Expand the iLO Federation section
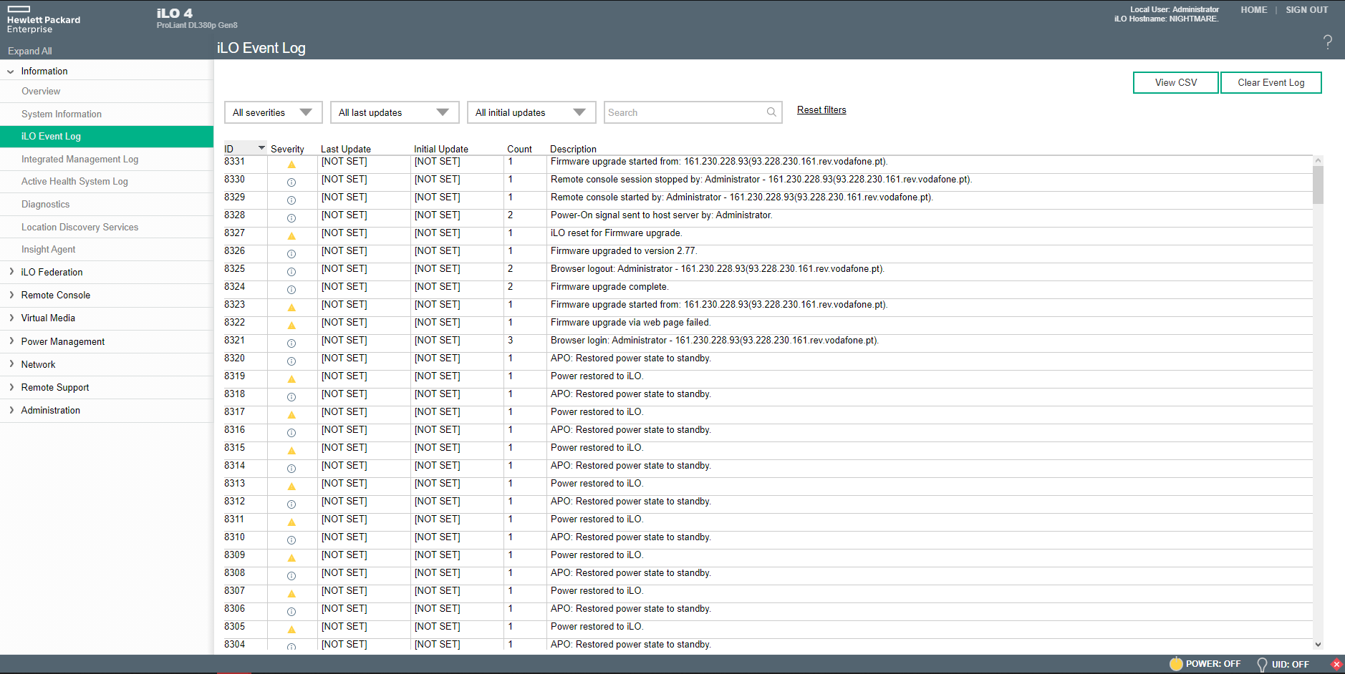The width and height of the screenshot is (1345, 674). pos(11,272)
